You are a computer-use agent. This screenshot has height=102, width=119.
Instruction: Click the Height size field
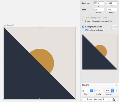(112, 10)
